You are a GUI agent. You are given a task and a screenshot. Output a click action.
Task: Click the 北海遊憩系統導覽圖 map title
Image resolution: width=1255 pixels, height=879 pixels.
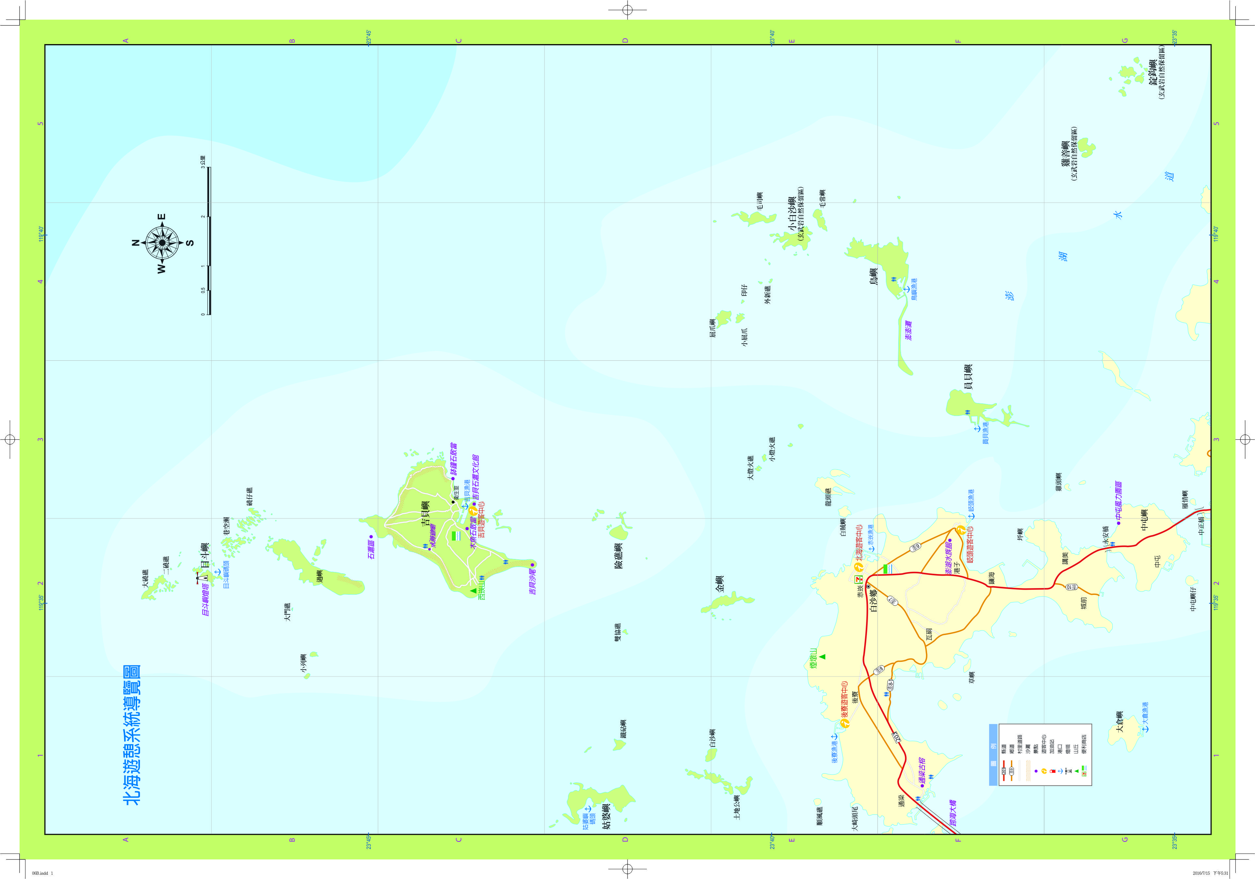click(x=132, y=735)
